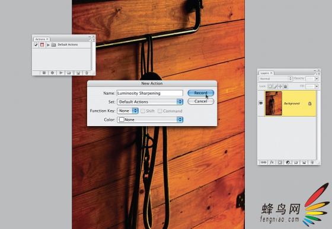This screenshot has height=229, width=332.
Task: Select the Layers panel tab
Action: 266,73
